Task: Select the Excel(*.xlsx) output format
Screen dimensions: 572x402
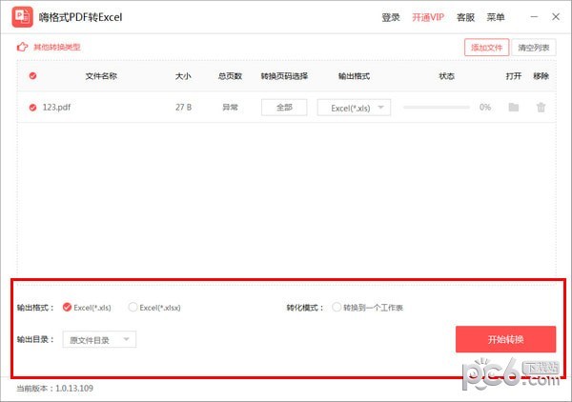Action: tap(133, 308)
